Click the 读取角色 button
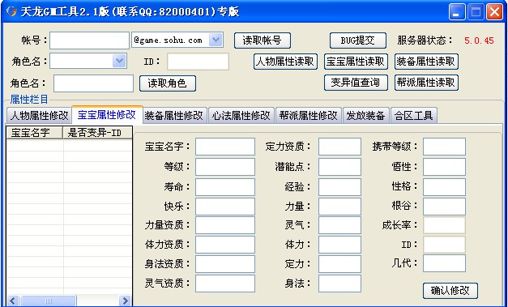The image size is (508, 307). (x=168, y=83)
